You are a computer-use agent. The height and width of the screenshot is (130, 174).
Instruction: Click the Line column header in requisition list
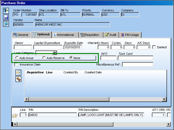click(x=49, y=72)
